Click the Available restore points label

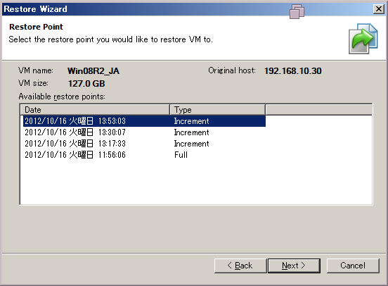pos(62,97)
